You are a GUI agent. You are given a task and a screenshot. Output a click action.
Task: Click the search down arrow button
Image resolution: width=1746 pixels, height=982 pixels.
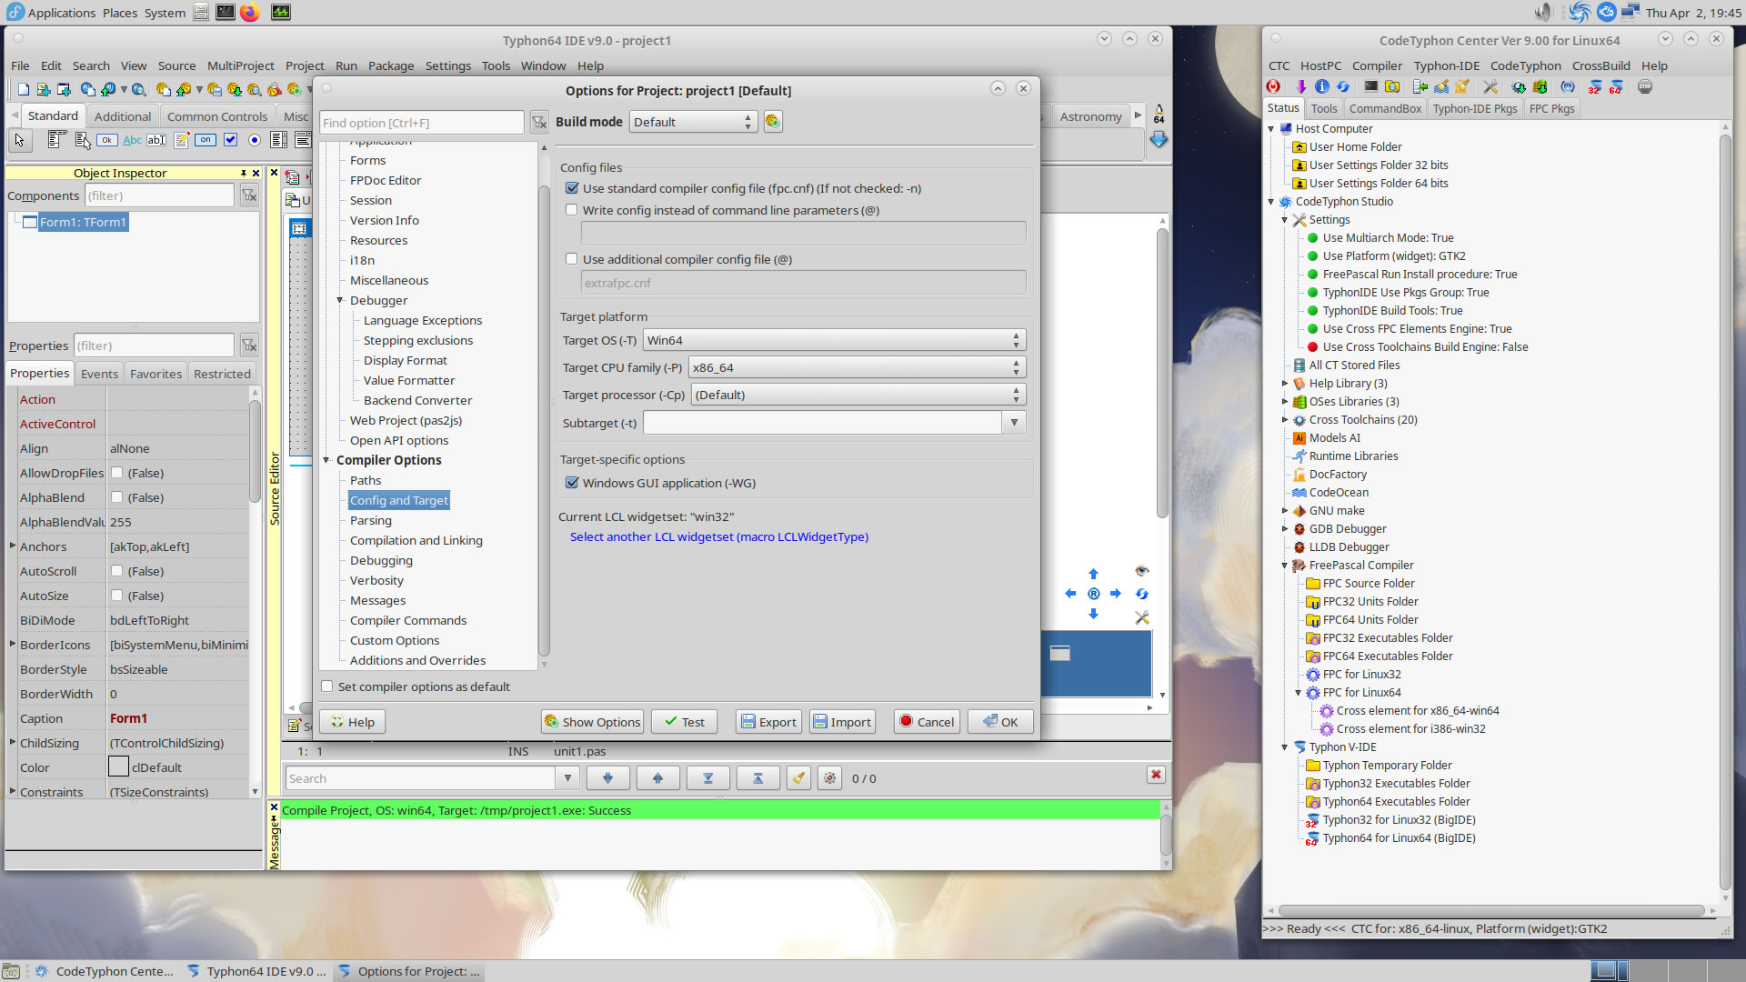point(607,778)
